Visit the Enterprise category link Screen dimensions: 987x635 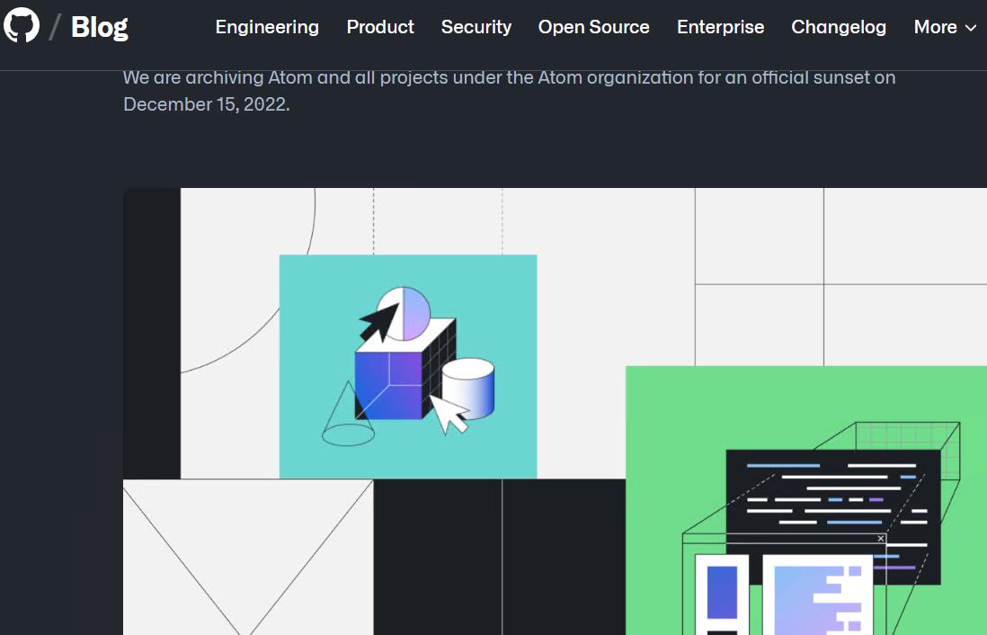(x=720, y=27)
